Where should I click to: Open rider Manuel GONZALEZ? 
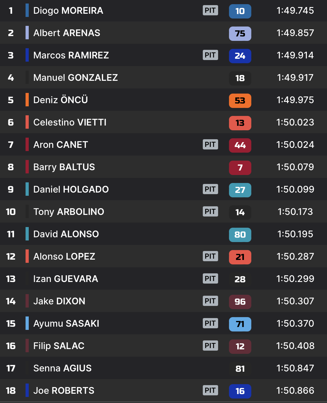pyautogui.click(x=75, y=78)
